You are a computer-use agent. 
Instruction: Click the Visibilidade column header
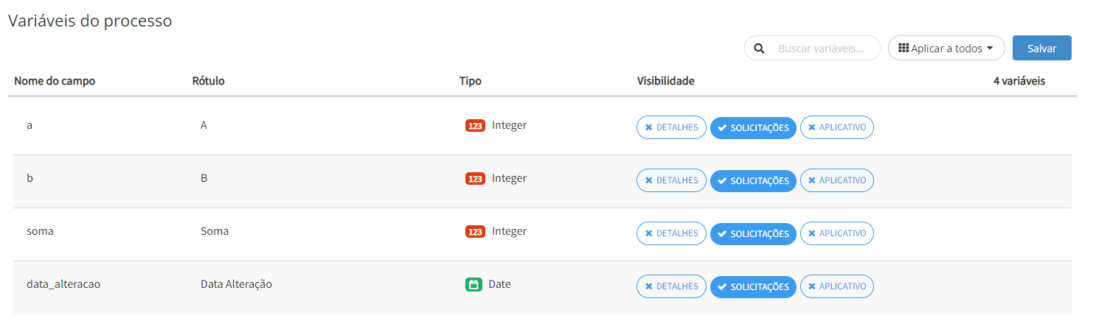[x=665, y=81]
